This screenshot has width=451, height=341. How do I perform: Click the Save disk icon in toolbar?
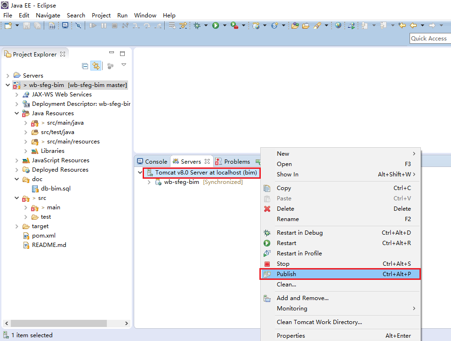click(x=26, y=25)
